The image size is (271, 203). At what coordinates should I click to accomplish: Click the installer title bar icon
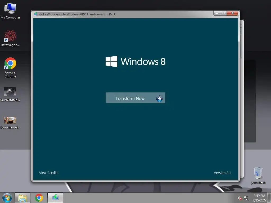(36, 14)
